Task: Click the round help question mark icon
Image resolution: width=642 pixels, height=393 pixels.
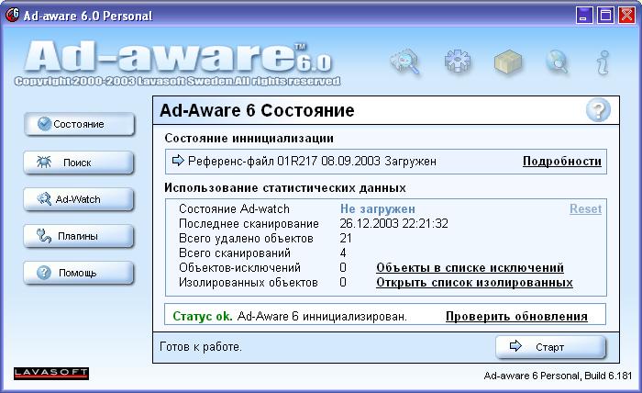Action: 598,110
